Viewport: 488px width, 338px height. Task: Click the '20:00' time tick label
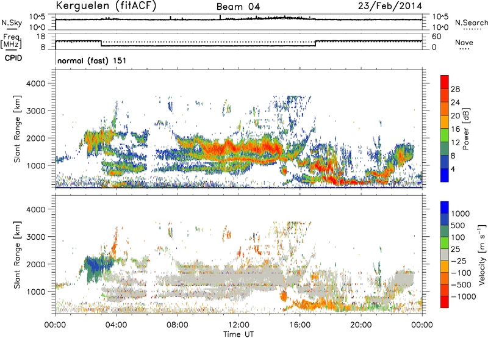[x=361, y=325]
